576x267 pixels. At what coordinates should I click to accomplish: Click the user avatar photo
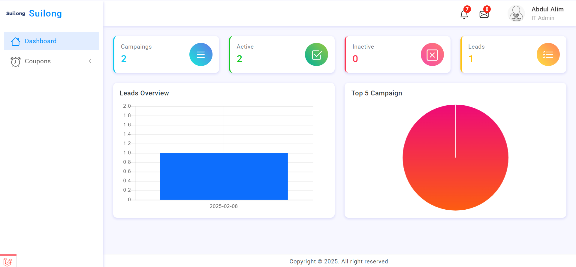tap(516, 13)
